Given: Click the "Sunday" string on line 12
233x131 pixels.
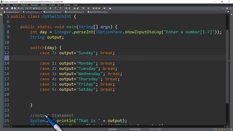Looking at the screenshot, I should tap(86, 53).
